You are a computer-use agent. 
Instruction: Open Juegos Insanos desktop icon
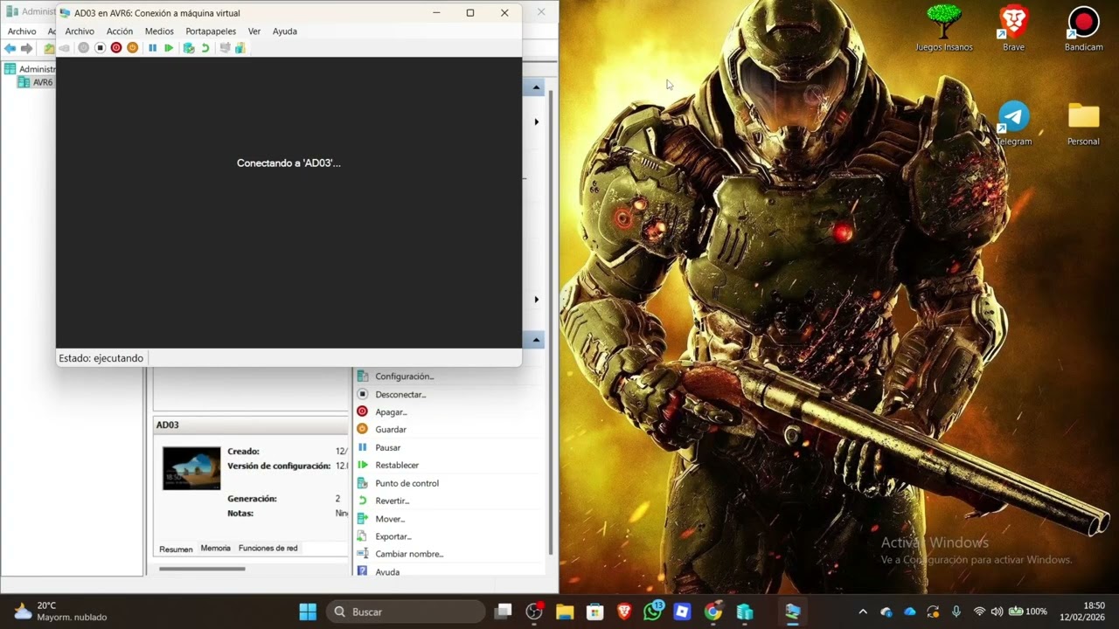pyautogui.click(x=944, y=29)
